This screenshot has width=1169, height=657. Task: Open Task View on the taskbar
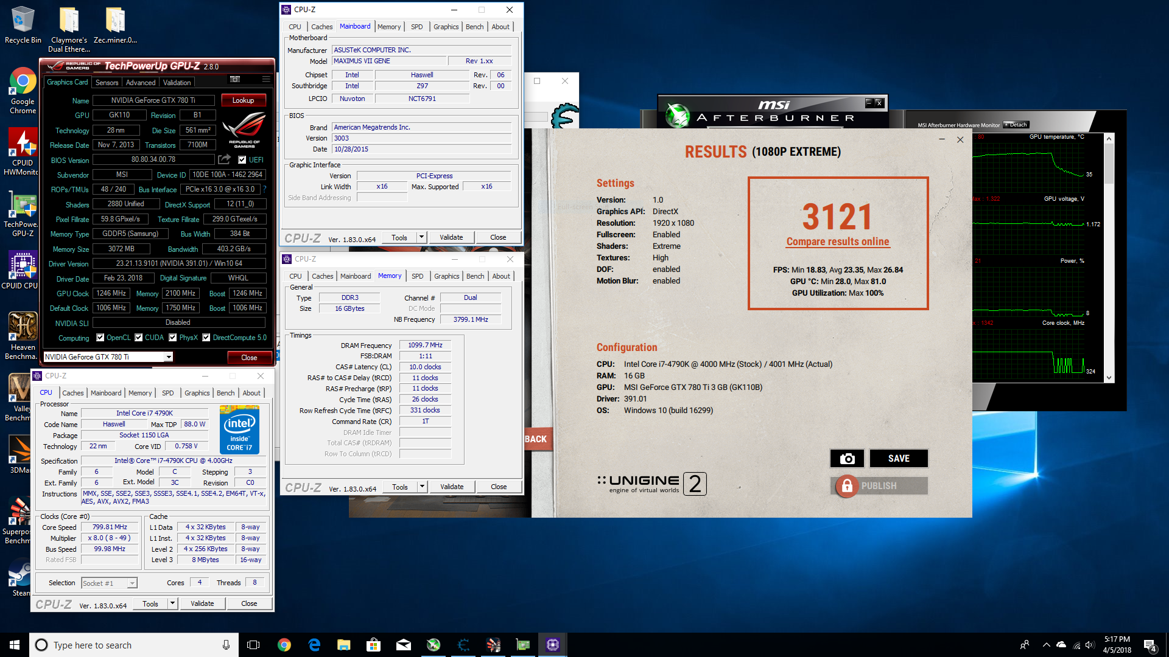[x=253, y=645]
